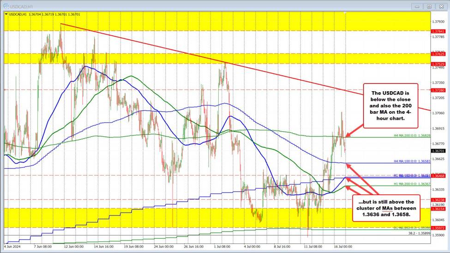
Task: Click the 16 Jul 00:00 date label
Action: (343, 247)
